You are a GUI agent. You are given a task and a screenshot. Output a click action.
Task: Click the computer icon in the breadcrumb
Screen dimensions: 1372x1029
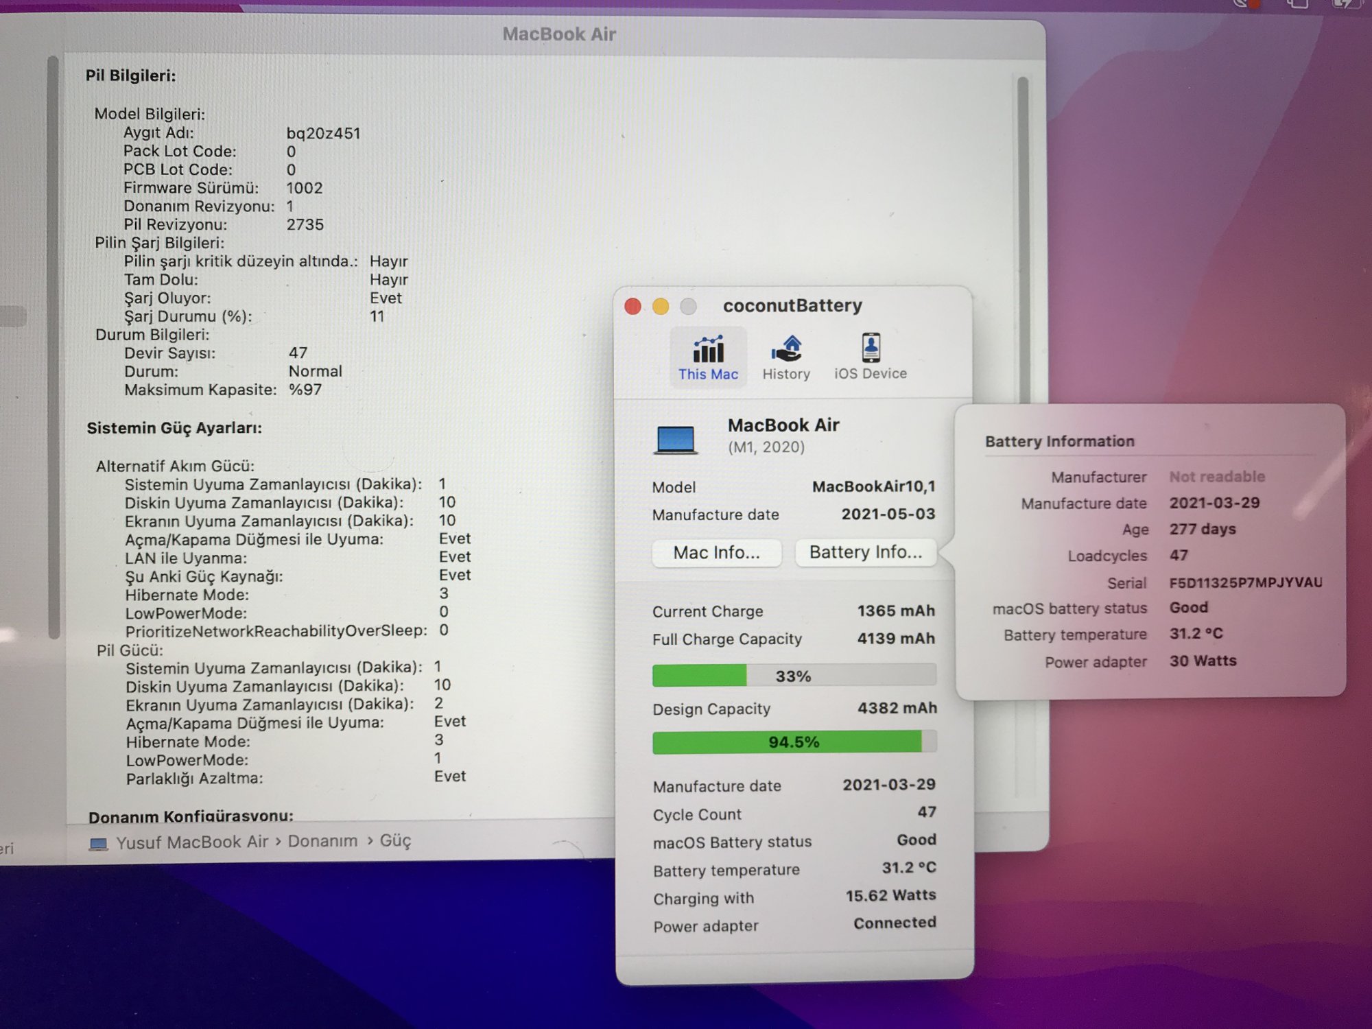(x=99, y=844)
